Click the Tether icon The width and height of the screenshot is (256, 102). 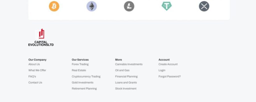pos(166,6)
